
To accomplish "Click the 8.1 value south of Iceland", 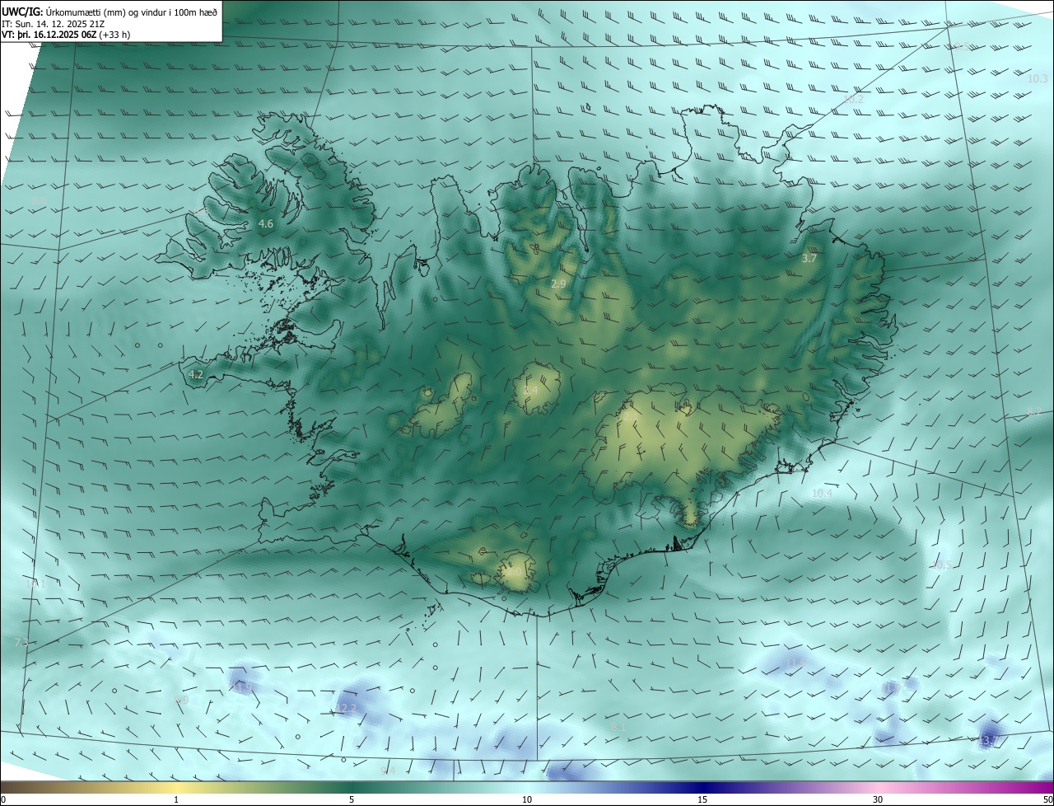I will (618, 727).
